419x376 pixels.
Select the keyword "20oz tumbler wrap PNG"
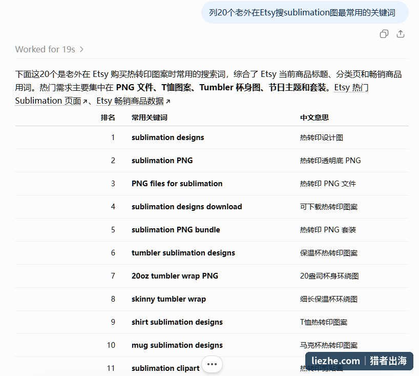click(x=175, y=275)
